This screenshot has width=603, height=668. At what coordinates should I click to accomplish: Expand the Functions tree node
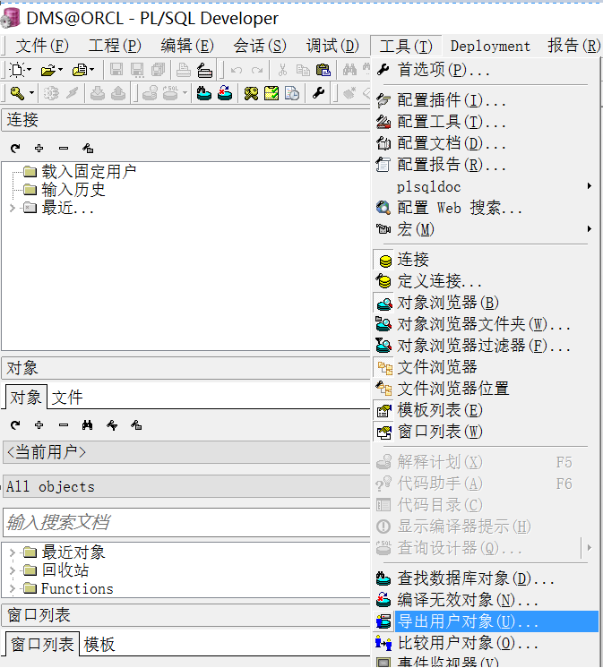tap(13, 589)
